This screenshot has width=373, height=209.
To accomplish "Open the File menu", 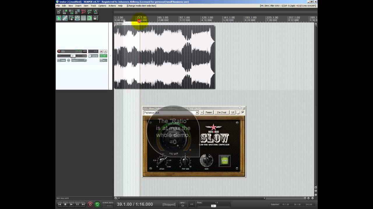I will click(x=58, y=6).
